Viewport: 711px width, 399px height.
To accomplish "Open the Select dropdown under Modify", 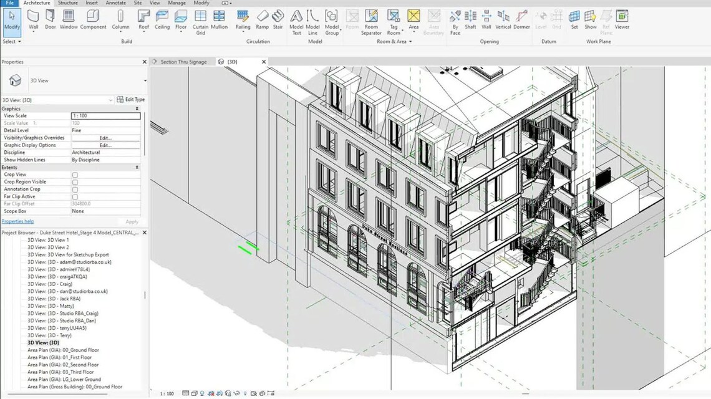I will (x=11, y=42).
